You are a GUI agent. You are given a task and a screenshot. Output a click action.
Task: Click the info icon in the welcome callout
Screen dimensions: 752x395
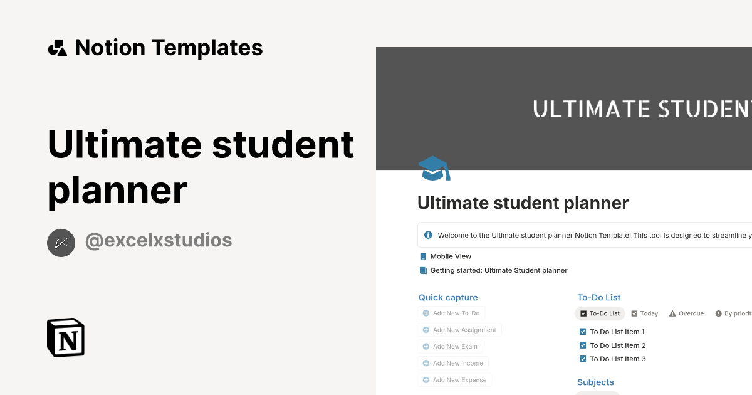pyautogui.click(x=428, y=235)
